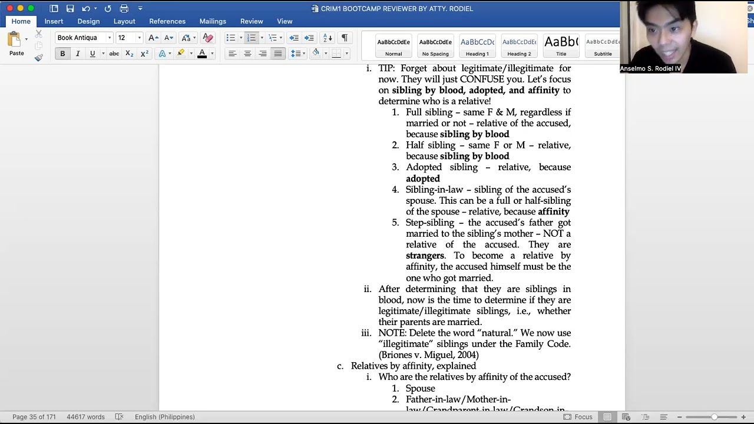Image resolution: width=754 pixels, height=424 pixels.
Task: Open the Design tab
Action: pyautogui.click(x=88, y=21)
